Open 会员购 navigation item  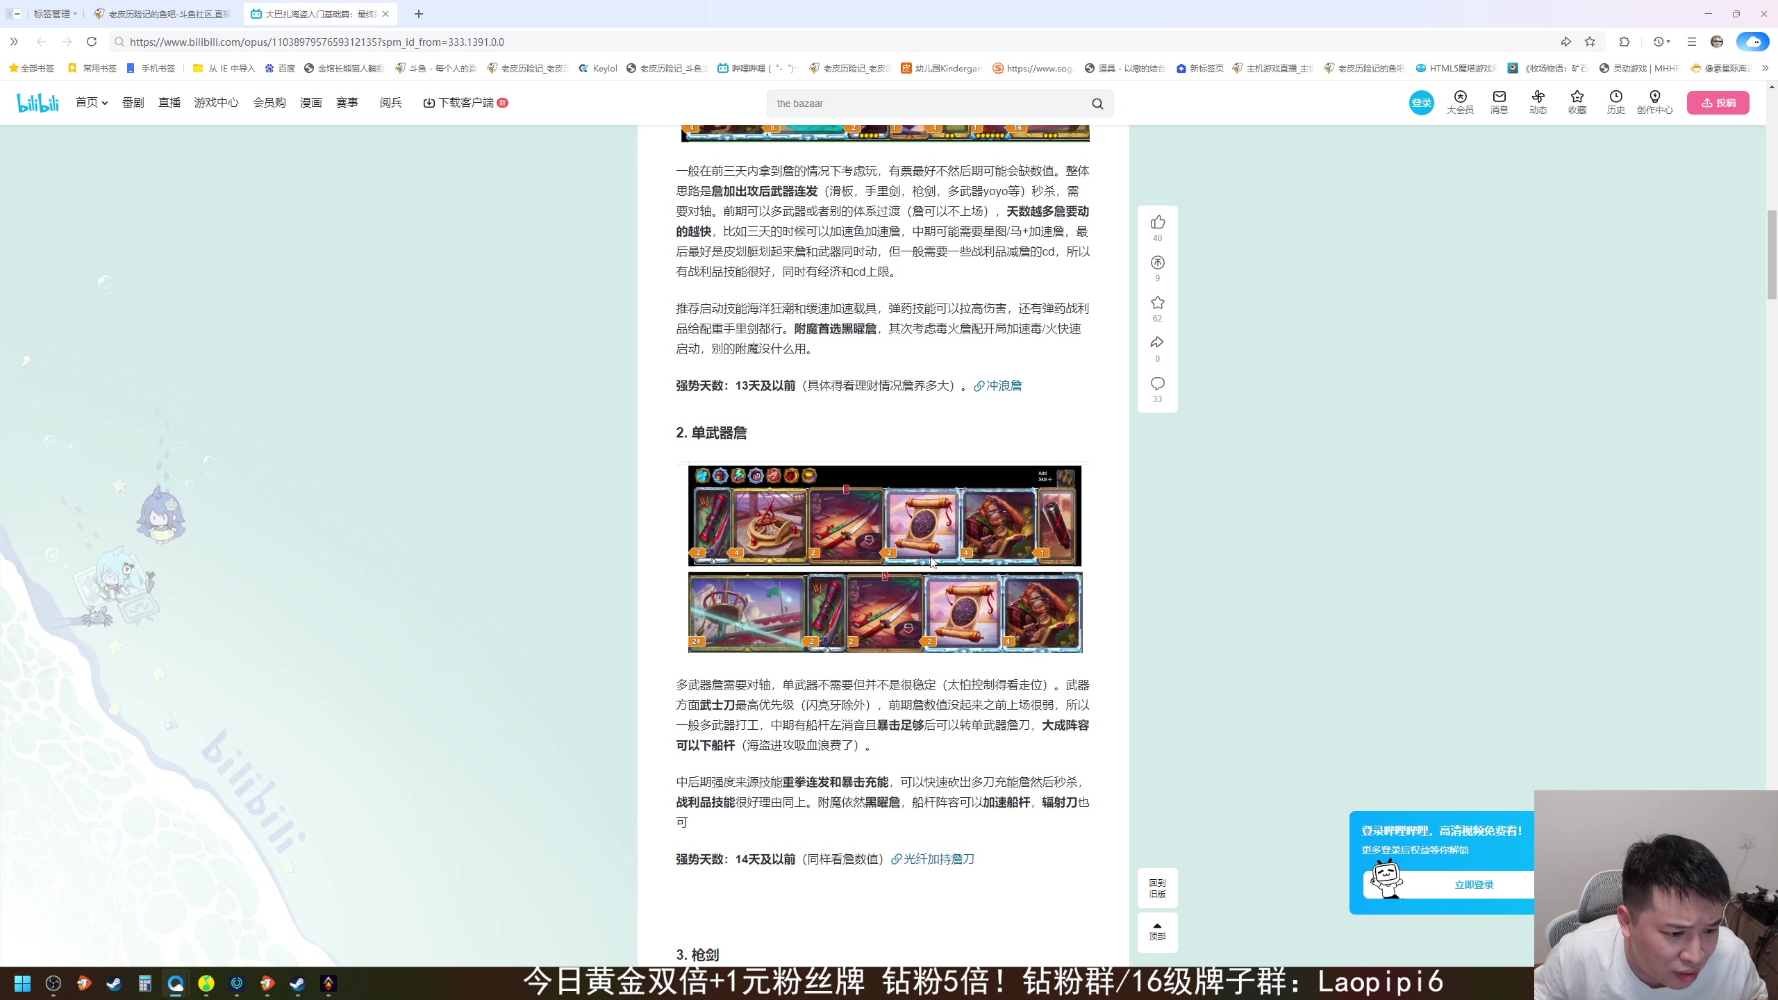[269, 103]
